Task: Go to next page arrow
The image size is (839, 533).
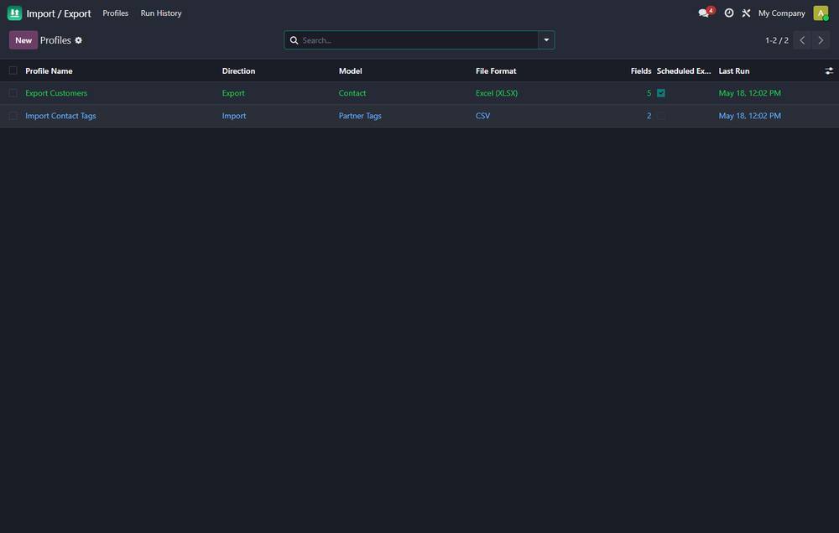Action: point(821,40)
